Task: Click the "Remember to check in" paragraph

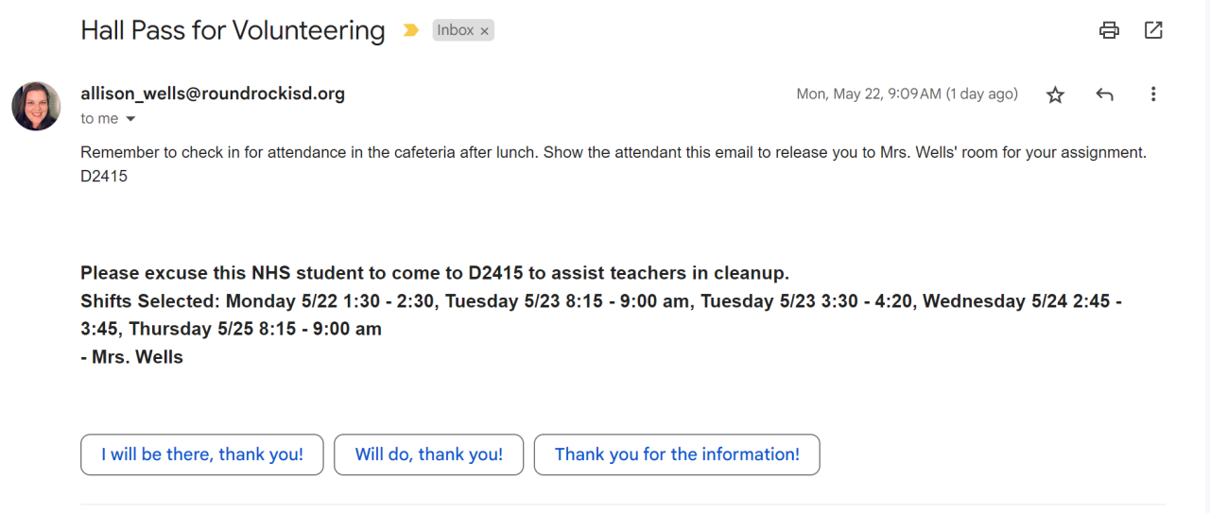Action: point(613,152)
